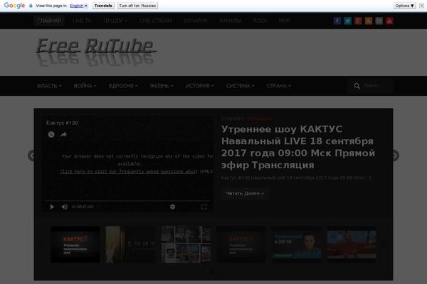Expand the ВОЙНА menu
This screenshot has height=284, width=427.
click(x=85, y=86)
